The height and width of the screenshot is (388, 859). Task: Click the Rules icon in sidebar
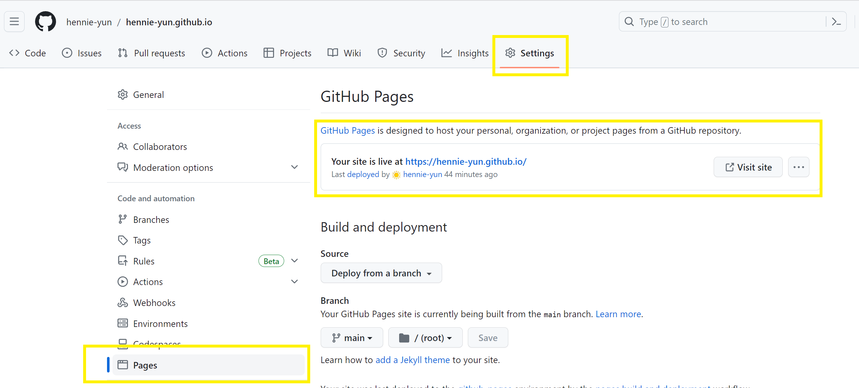pos(123,261)
